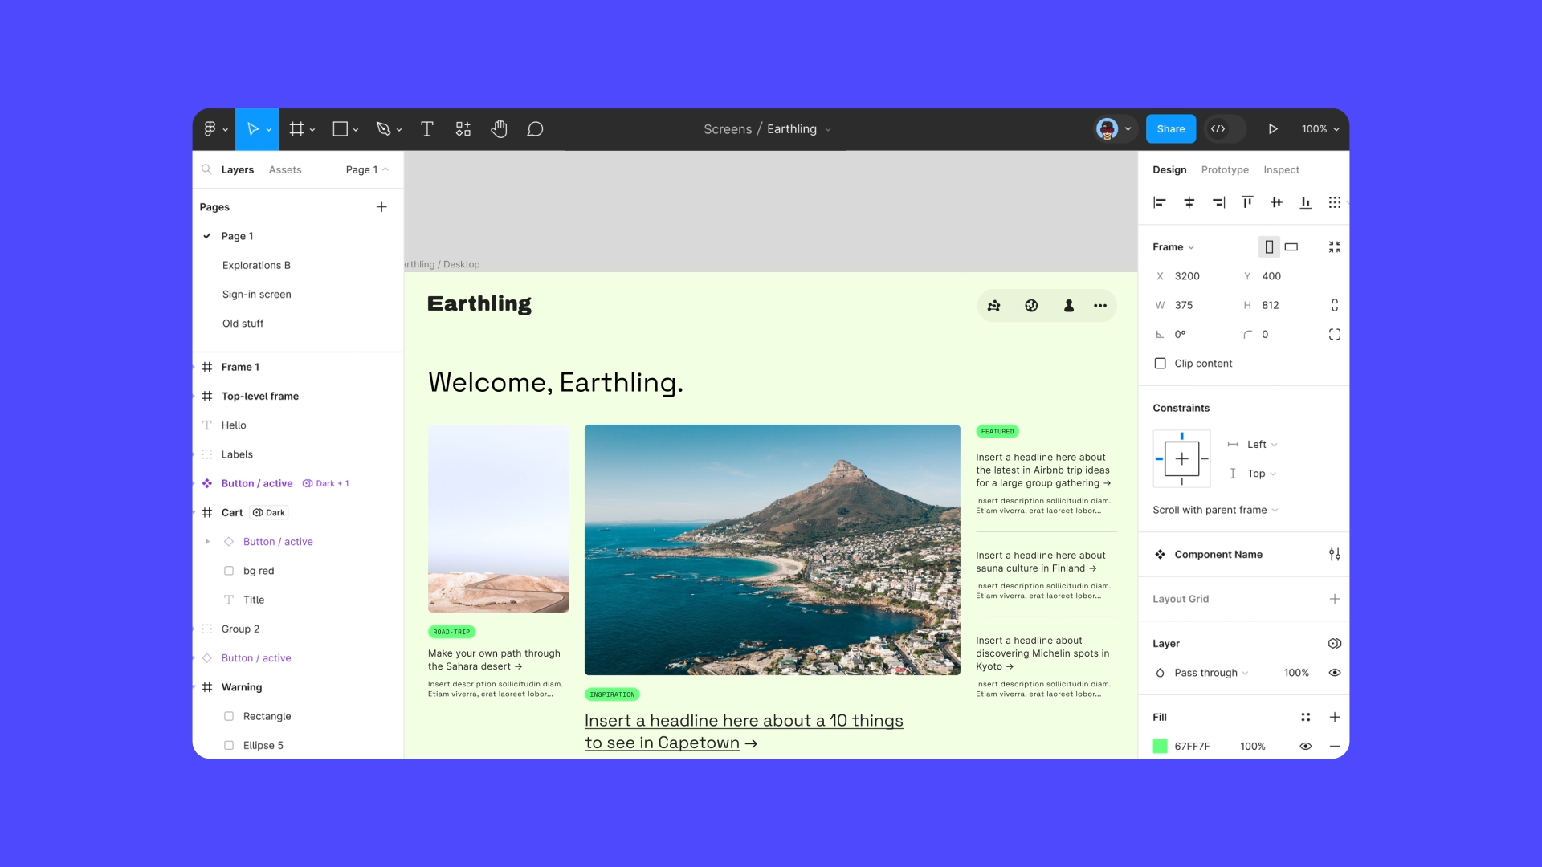Select the Hand tool
Viewport: 1542px width, 867px height.
click(x=499, y=129)
